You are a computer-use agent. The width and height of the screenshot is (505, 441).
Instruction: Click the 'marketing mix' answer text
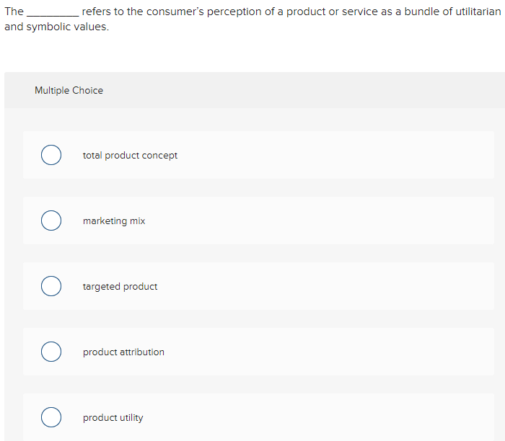[x=114, y=221]
